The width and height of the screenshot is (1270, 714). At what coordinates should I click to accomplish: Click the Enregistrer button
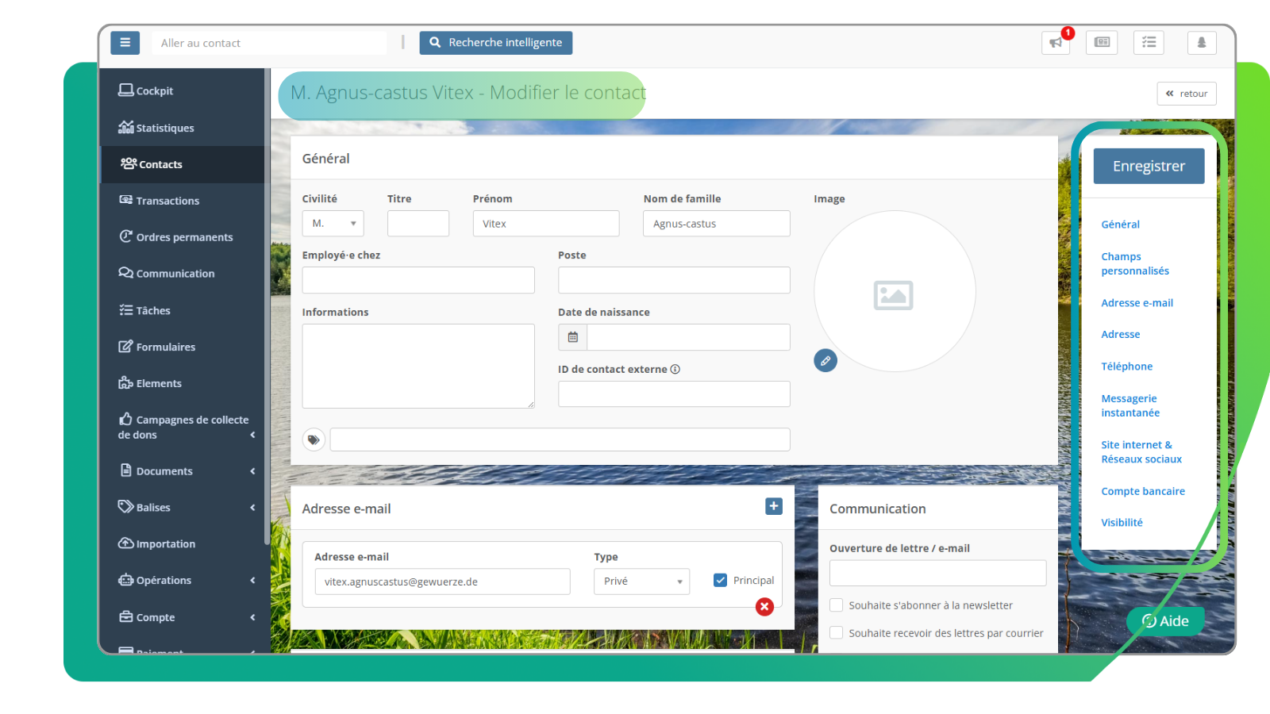point(1149,166)
